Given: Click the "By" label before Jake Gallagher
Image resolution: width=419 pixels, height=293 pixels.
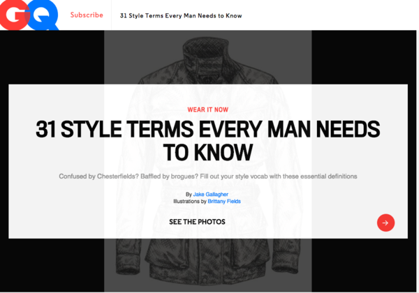Looking at the screenshot, I should pos(189,194).
